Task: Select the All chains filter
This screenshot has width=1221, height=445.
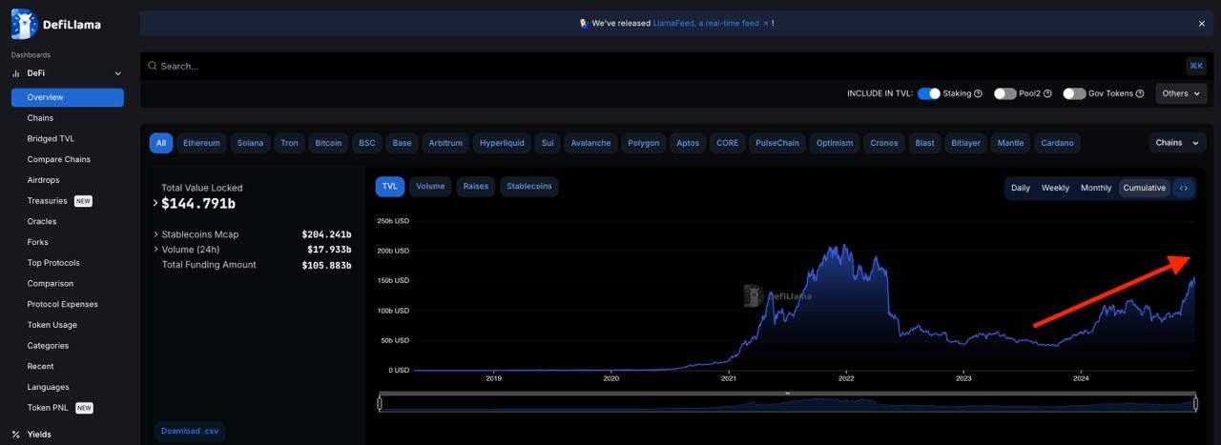Action: [x=161, y=143]
